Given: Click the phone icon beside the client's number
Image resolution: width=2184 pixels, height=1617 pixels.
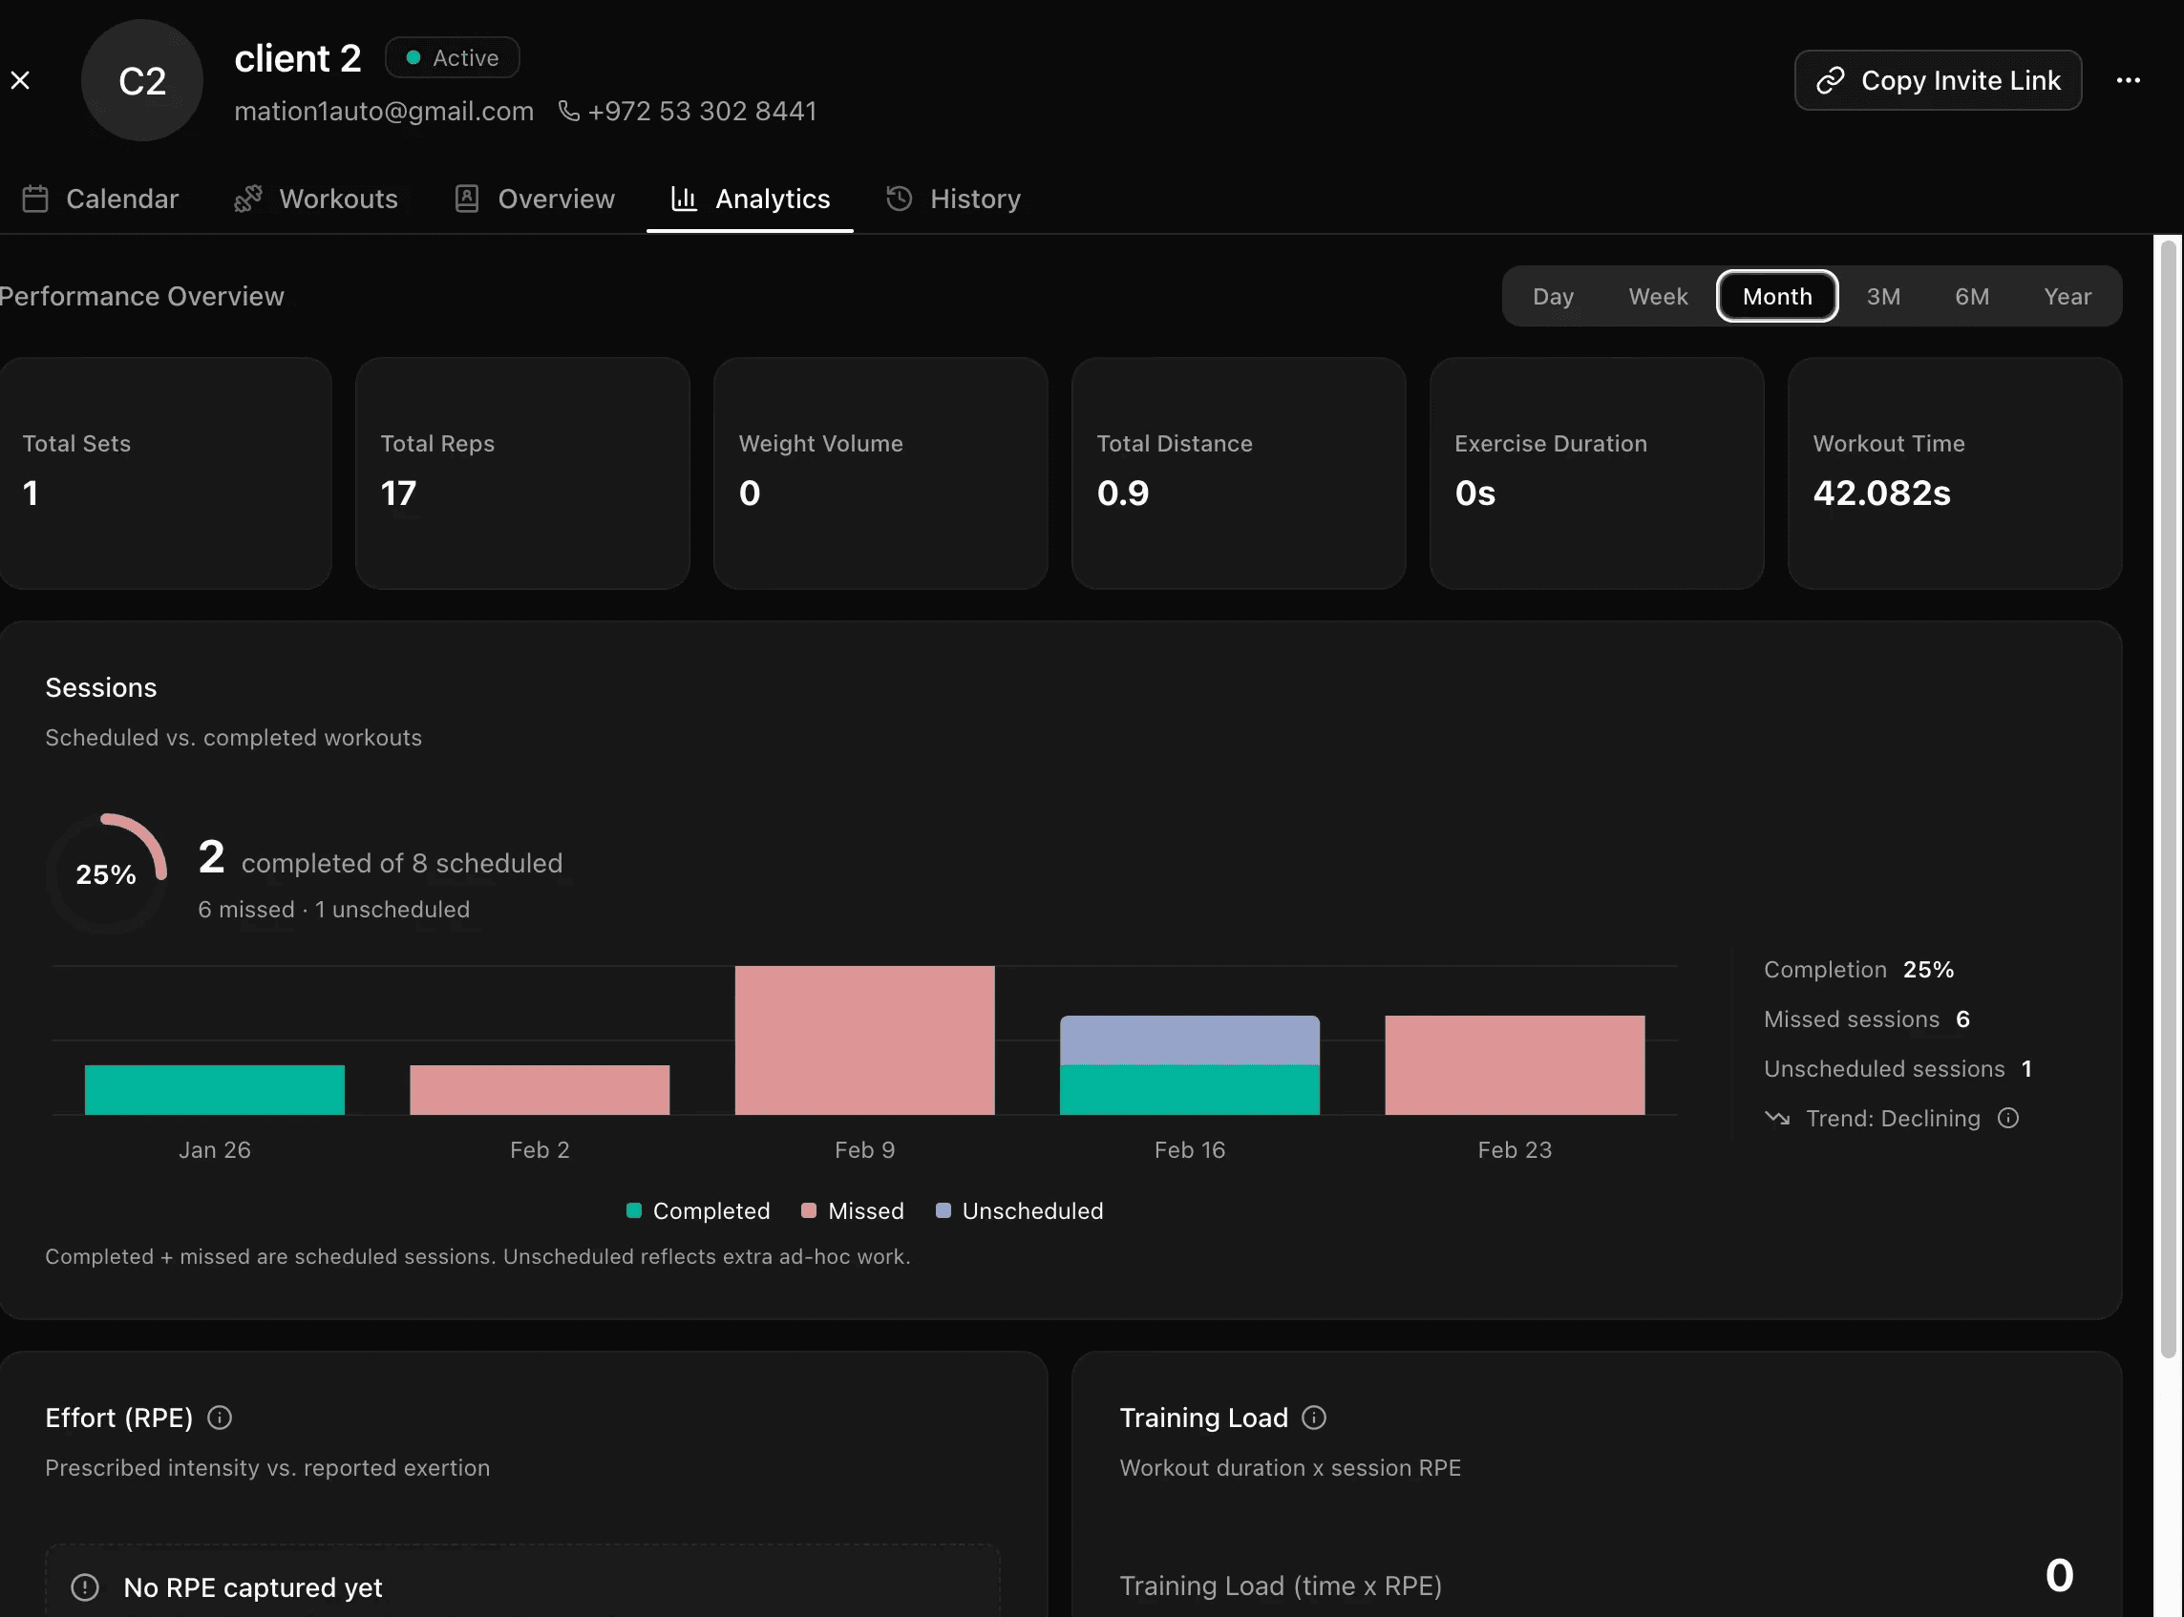Looking at the screenshot, I should point(569,111).
